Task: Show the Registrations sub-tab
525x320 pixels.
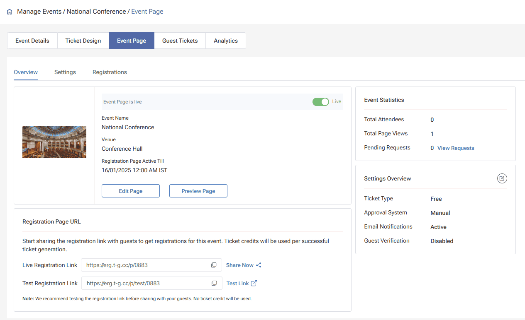Action: click(x=110, y=72)
